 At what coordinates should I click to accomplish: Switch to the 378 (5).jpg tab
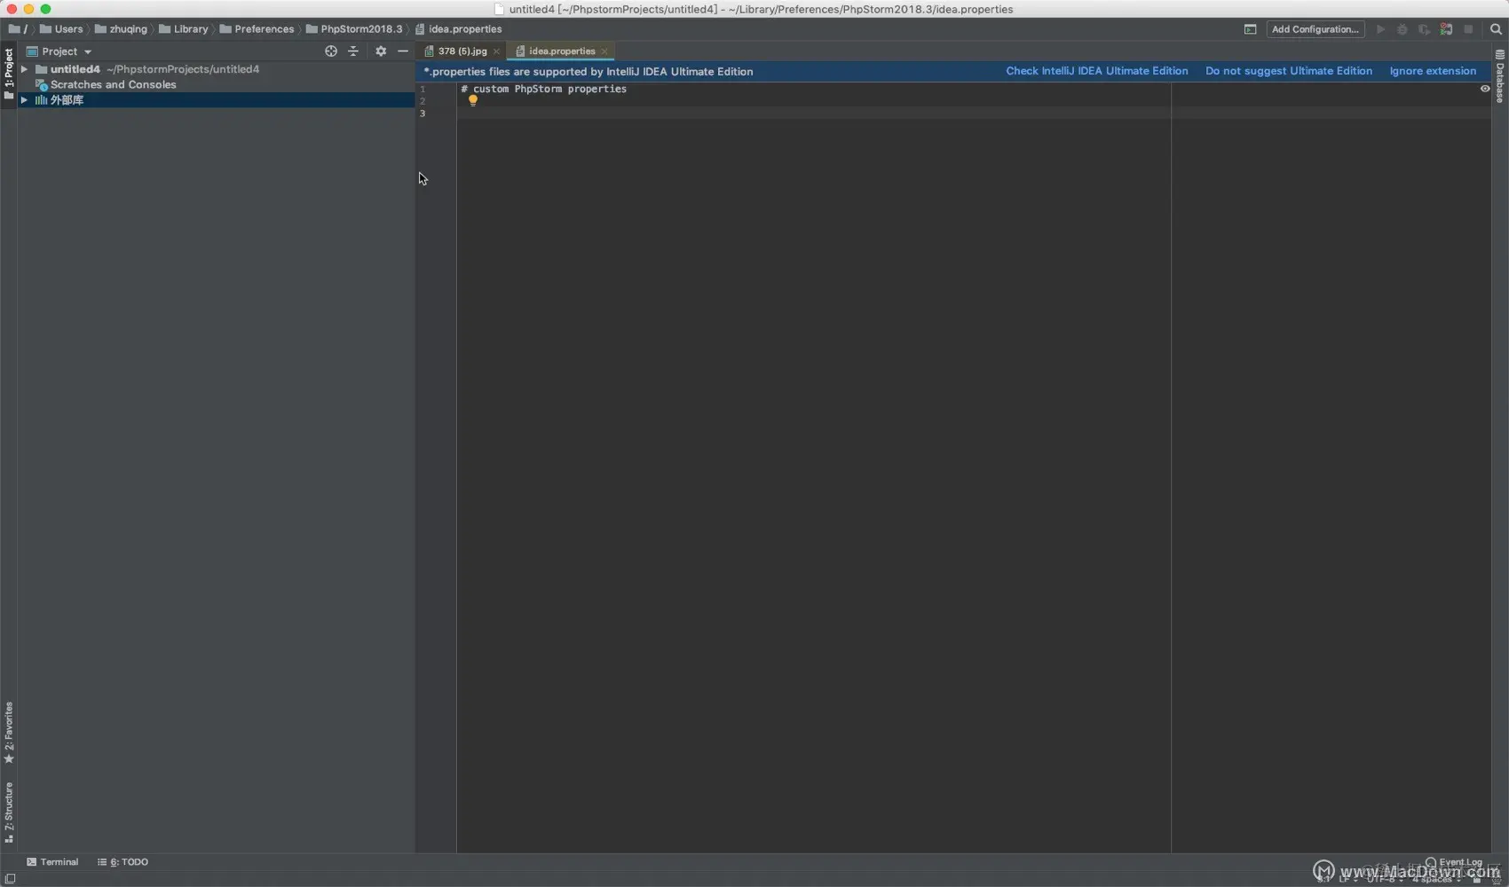(462, 51)
